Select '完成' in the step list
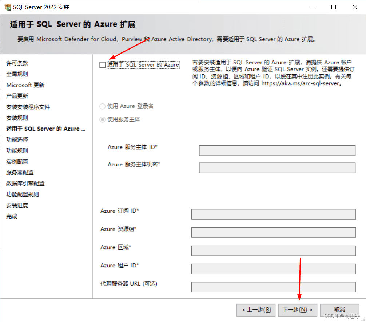The width and height of the screenshot is (366, 322). [12, 216]
